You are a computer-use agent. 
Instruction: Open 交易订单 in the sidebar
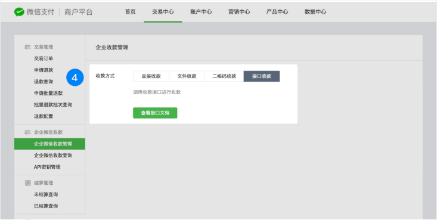(x=44, y=58)
